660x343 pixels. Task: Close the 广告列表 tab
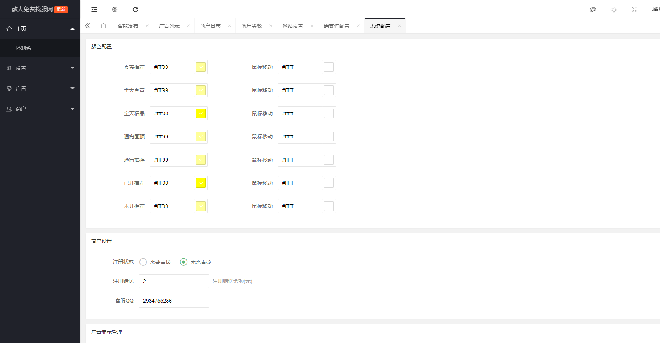tap(188, 26)
